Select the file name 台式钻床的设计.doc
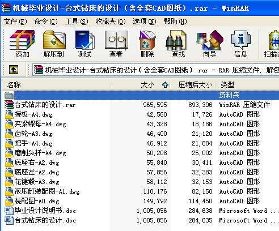The image size is (279, 231). (x=45, y=220)
